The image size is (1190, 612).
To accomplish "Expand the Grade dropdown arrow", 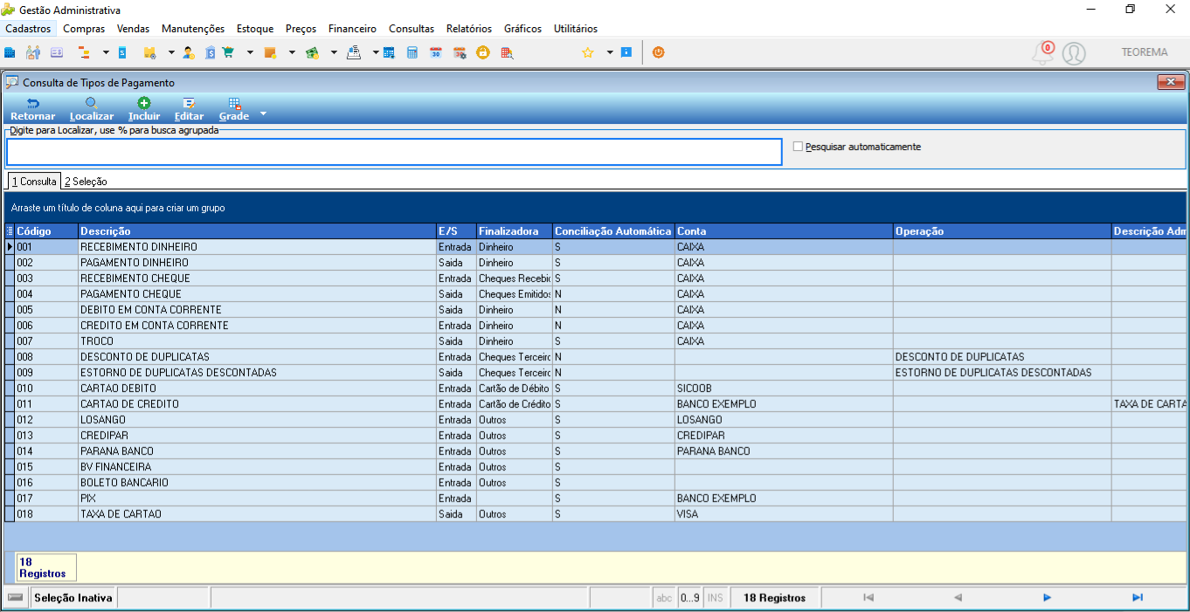I will [263, 114].
